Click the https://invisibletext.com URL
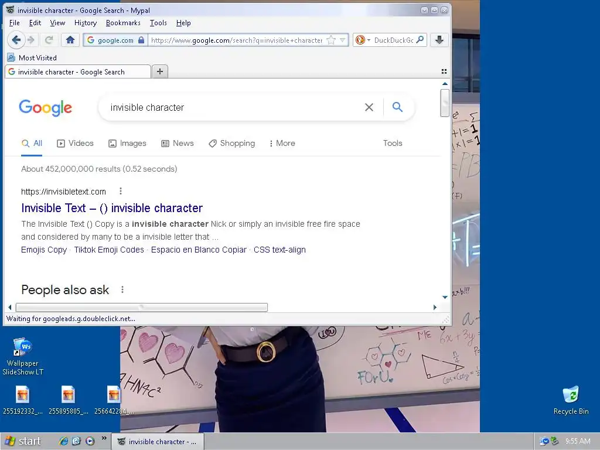 (63, 192)
